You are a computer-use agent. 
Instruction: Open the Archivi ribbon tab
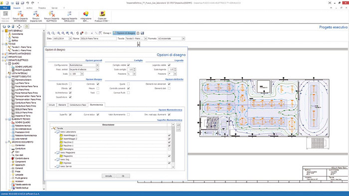click(29, 8)
